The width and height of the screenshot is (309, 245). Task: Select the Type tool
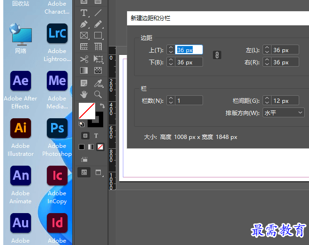pyautogui.click(x=84, y=13)
